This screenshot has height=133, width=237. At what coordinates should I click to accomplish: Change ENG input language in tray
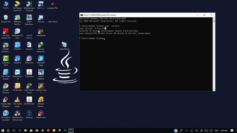(x=216, y=130)
